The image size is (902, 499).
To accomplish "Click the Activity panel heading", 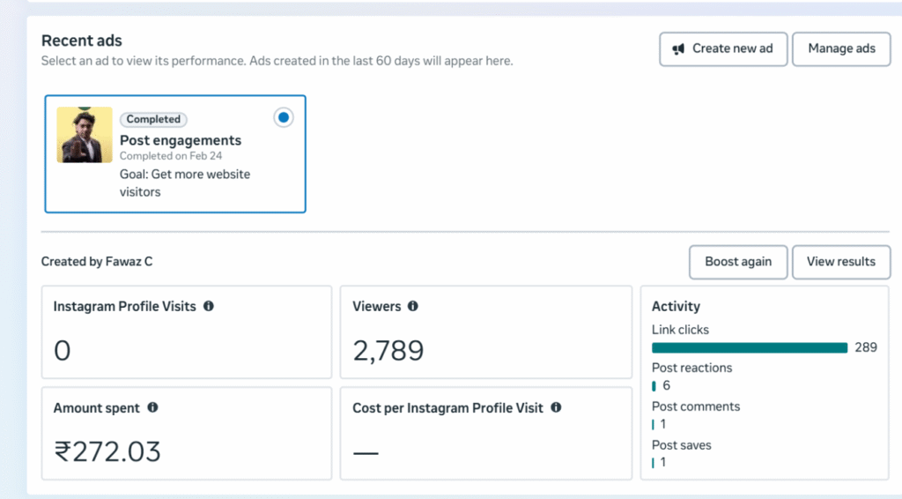I will (676, 306).
